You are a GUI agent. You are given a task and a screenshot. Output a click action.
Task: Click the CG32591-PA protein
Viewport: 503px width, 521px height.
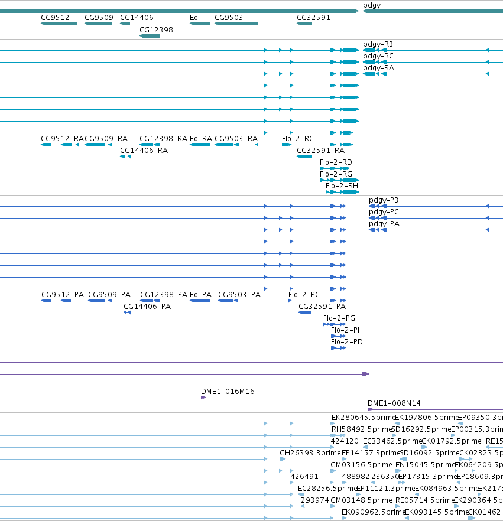click(305, 312)
